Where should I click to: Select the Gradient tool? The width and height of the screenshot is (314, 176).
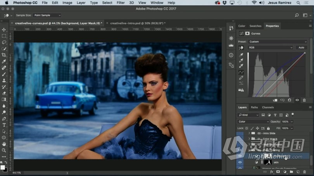pyautogui.click(x=4, y=99)
